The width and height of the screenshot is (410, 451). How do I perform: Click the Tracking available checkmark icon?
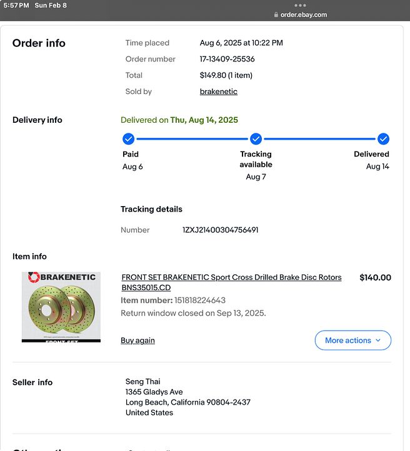(256, 139)
